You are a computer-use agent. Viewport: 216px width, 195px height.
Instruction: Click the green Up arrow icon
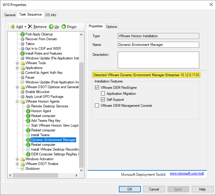point(51,27)
